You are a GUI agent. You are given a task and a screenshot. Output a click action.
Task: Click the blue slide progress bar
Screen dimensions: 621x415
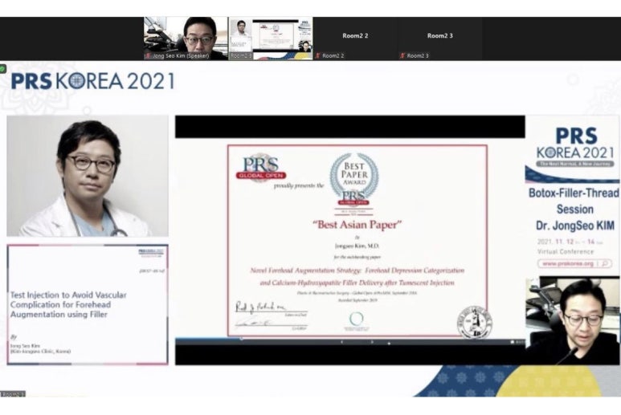(x=208, y=338)
